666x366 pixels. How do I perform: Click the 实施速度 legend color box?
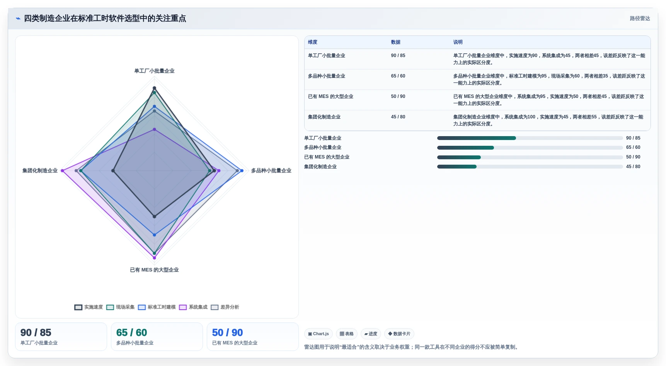(78, 307)
